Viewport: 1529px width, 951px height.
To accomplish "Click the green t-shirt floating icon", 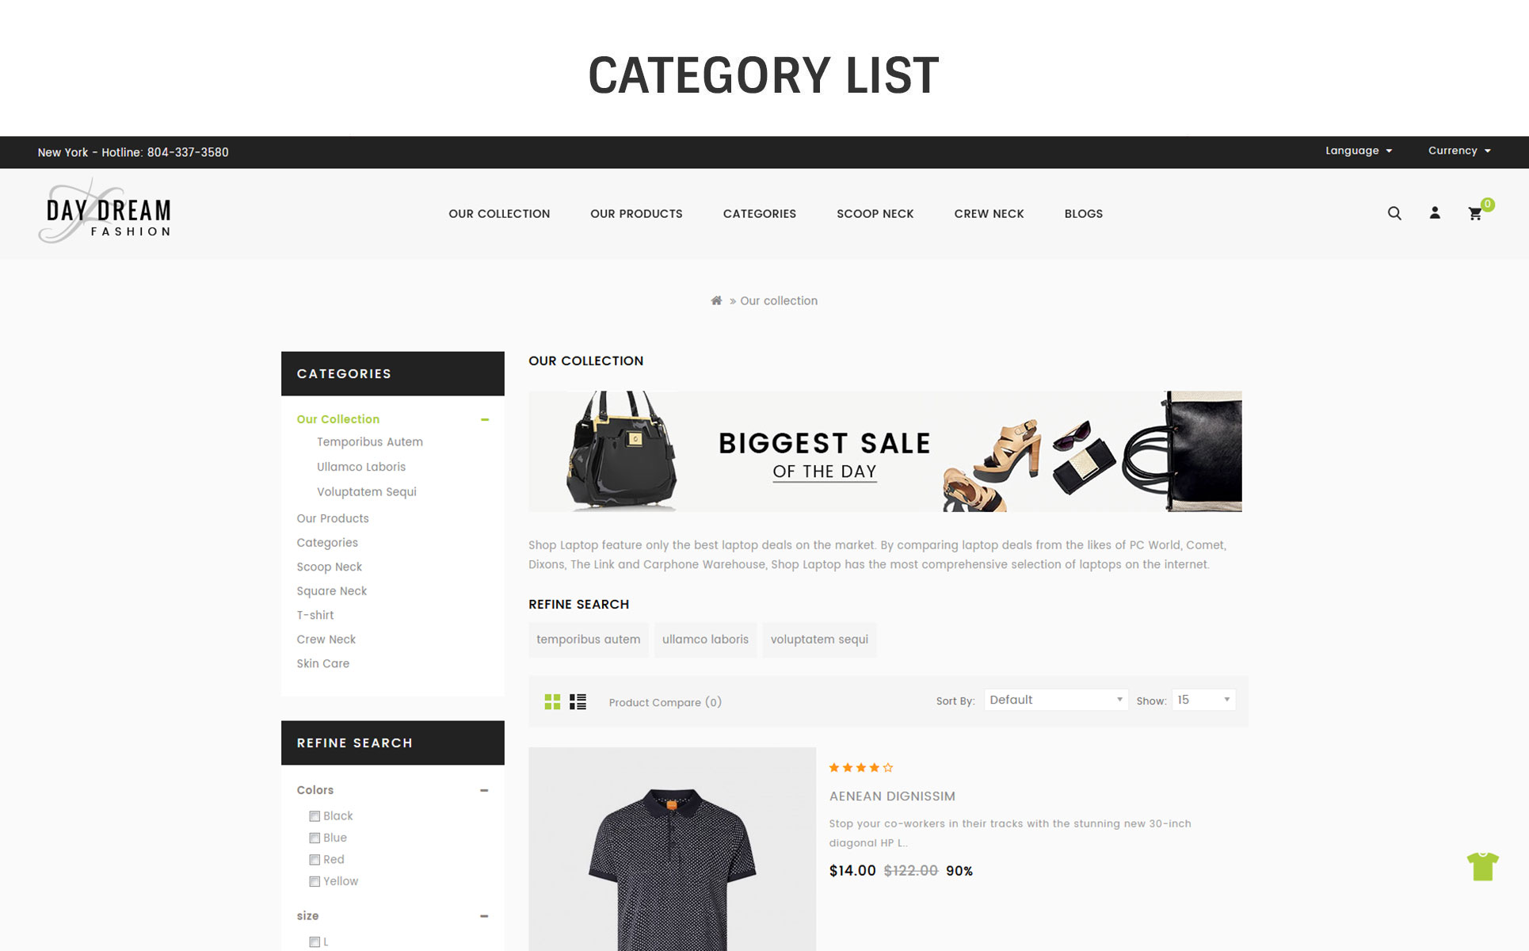I will click(1482, 866).
